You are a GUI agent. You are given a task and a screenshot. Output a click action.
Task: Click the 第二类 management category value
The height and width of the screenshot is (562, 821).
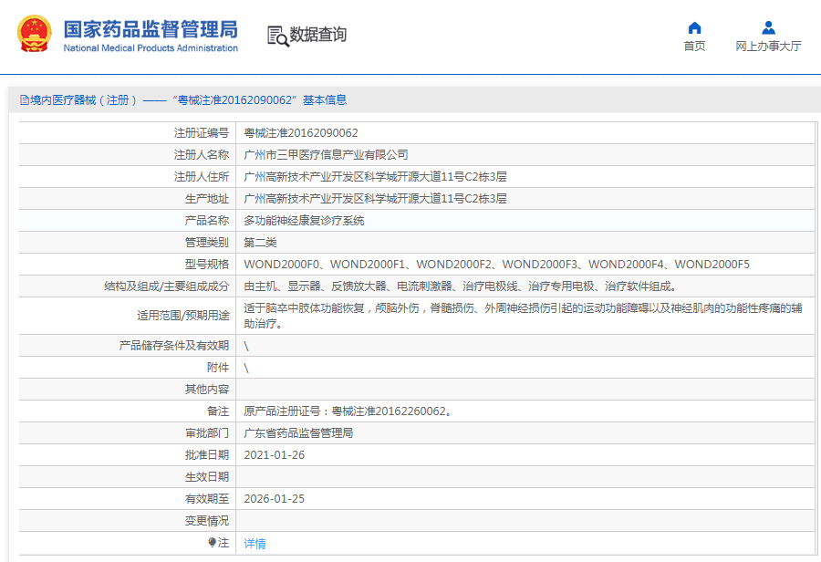(260, 243)
